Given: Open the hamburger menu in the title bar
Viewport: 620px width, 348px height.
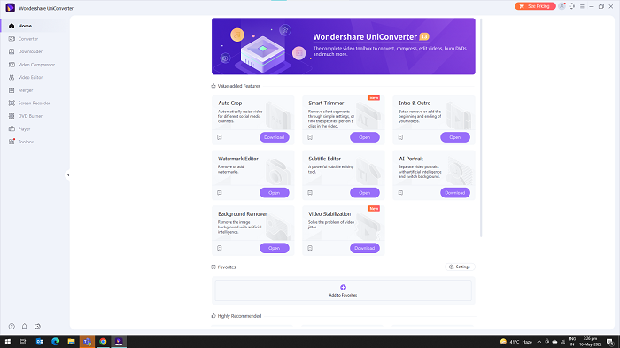Looking at the screenshot, I should coord(582,6).
